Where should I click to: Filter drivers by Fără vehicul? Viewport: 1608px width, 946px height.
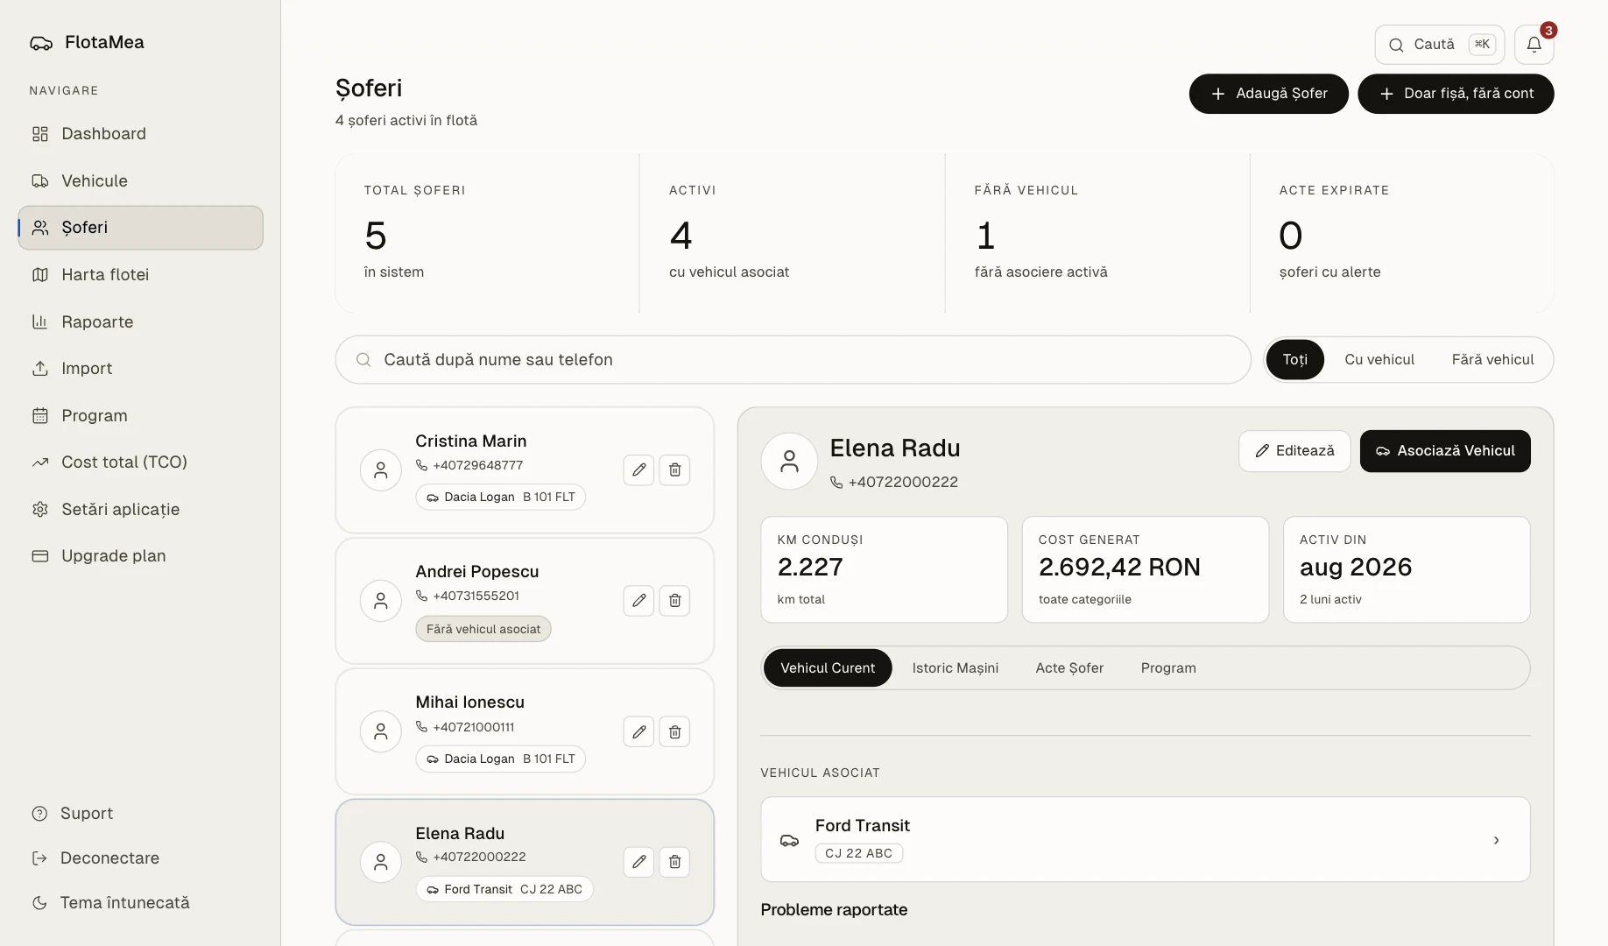(x=1492, y=360)
